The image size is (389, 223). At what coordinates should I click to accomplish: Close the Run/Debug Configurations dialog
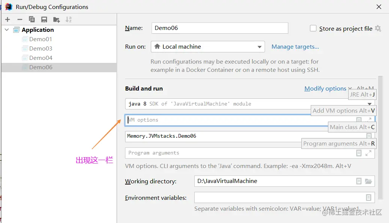point(379,7)
